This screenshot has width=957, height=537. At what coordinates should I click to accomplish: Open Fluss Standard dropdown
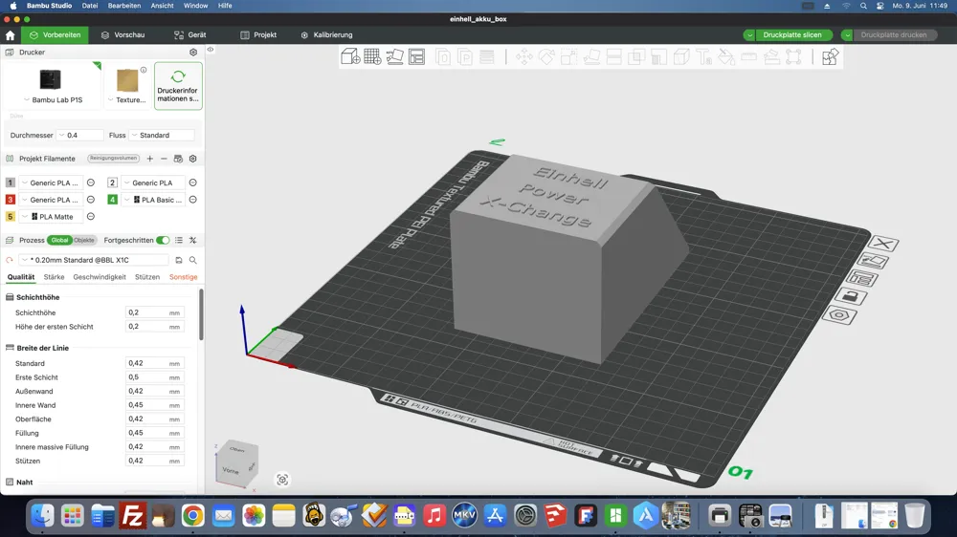click(162, 136)
